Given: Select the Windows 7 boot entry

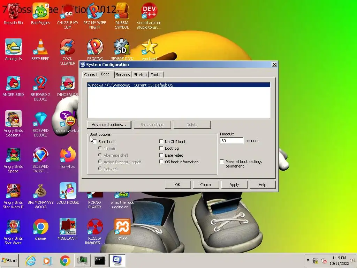Looking at the screenshot, I should pos(179,85).
